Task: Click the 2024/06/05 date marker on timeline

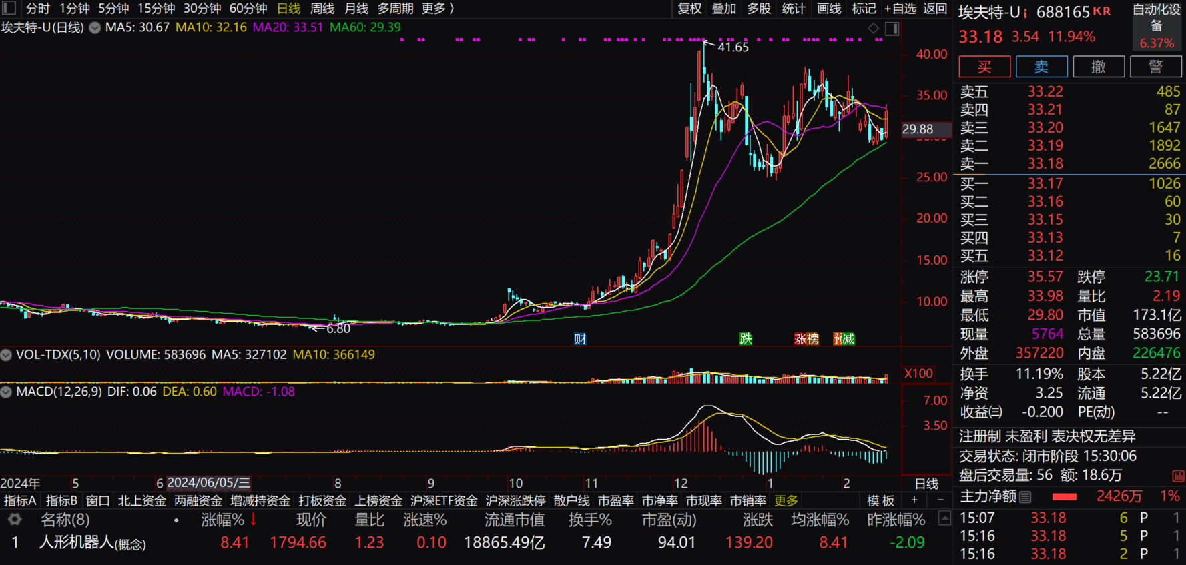Action: (208, 483)
